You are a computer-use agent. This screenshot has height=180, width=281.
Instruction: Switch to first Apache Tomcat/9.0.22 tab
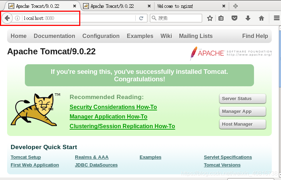(41, 6)
